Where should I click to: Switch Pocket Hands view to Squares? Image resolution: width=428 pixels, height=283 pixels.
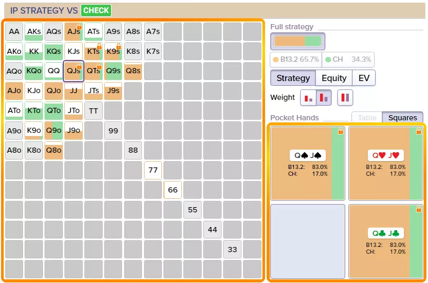(402, 118)
